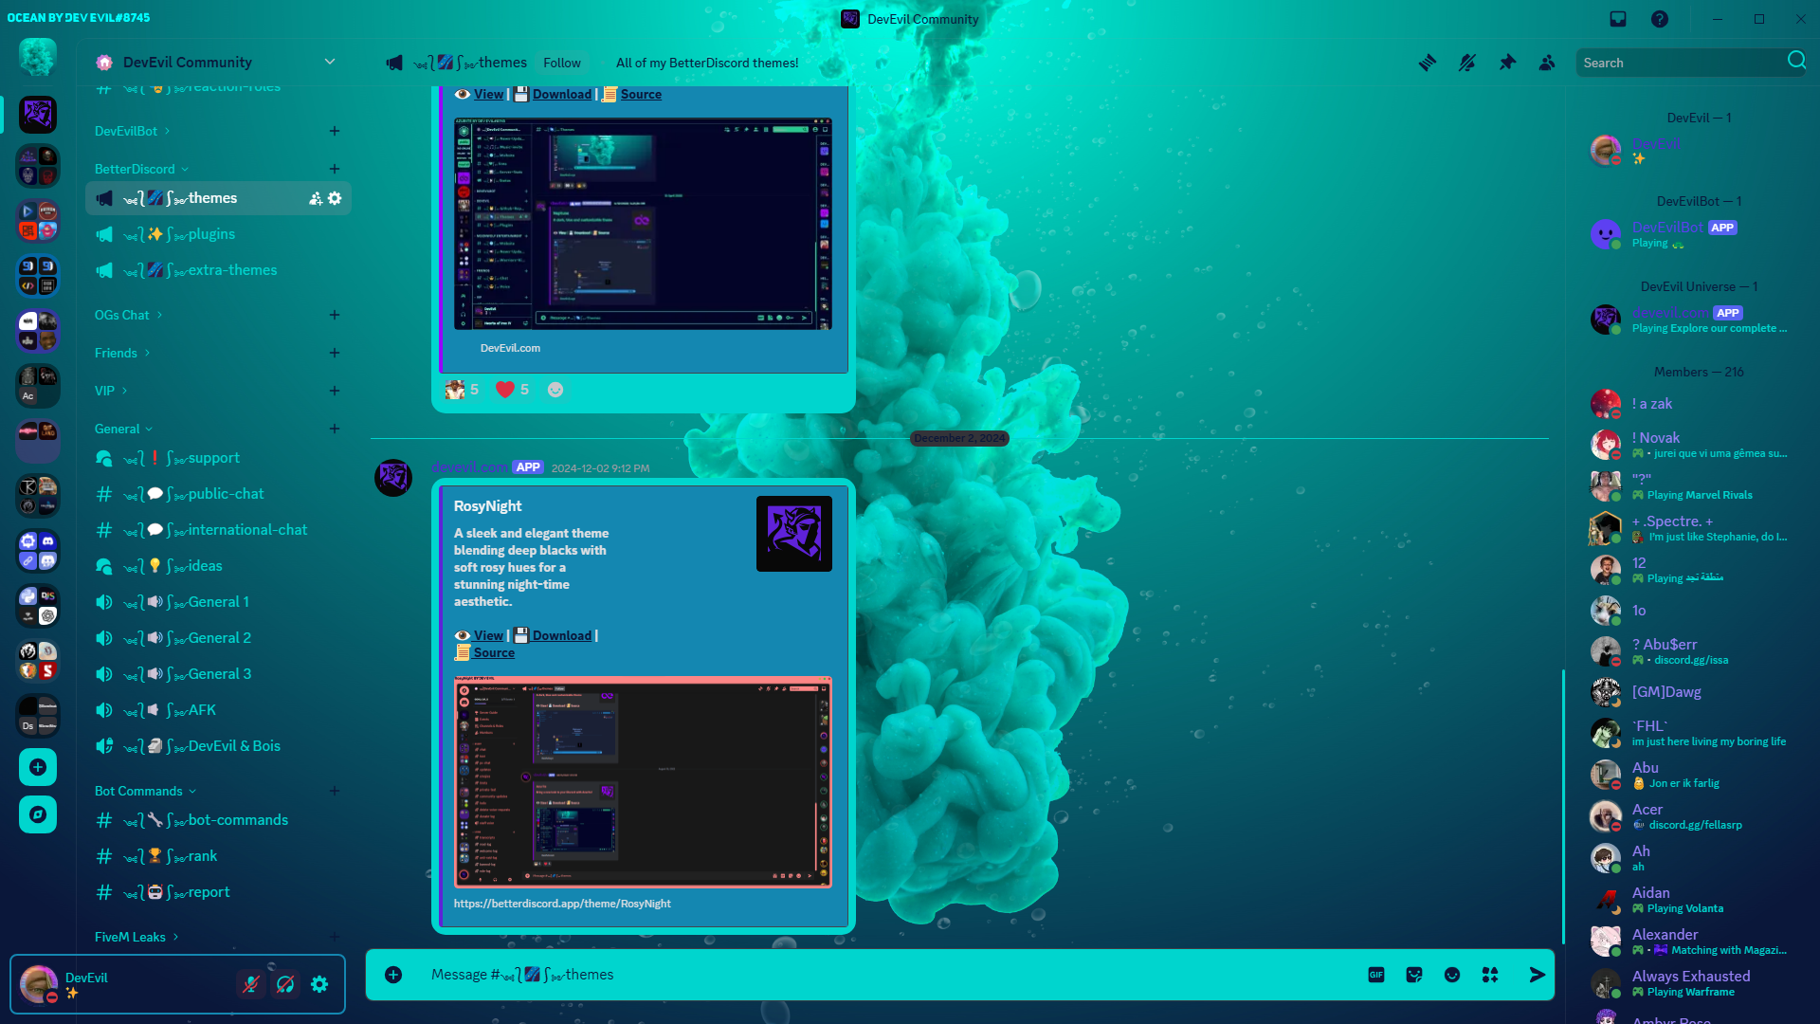The image size is (1820, 1024).
Task: Open the apps launcher in the message bar
Action: coord(1489,974)
